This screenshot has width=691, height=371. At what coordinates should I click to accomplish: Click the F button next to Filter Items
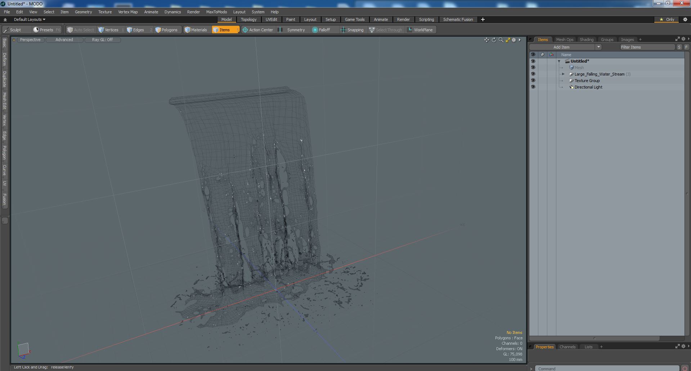pyautogui.click(x=686, y=47)
